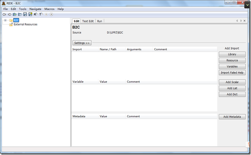Switch to the Text Edit tab
251x155 pixels.
pos(88,21)
